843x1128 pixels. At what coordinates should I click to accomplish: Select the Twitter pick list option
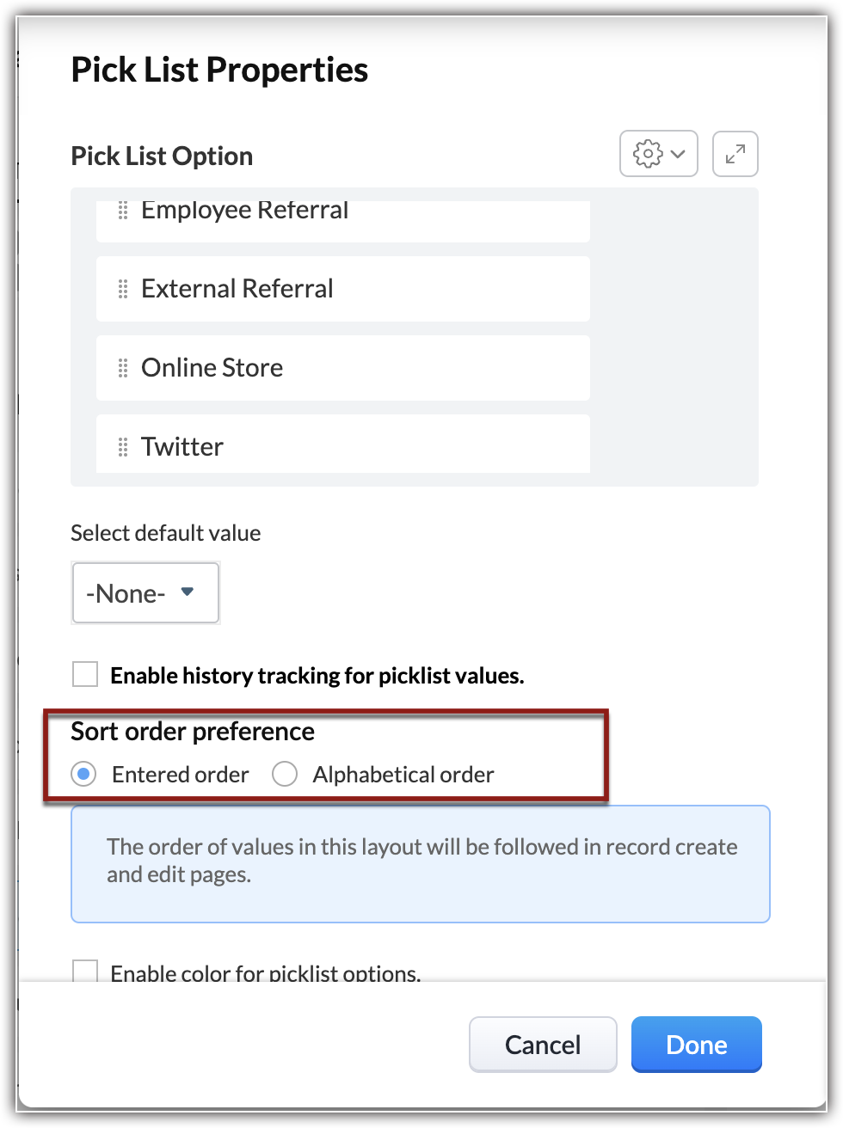tap(182, 447)
